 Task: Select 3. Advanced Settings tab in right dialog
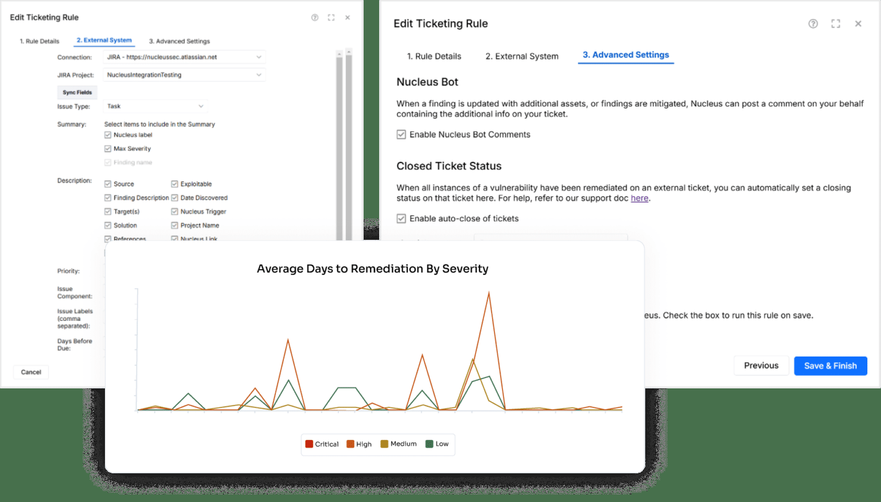tap(626, 55)
